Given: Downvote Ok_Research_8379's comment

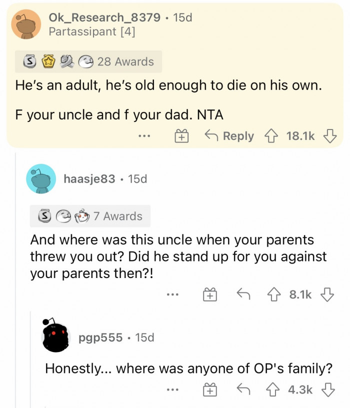Looking at the screenshot, I should pyautogui.click(x=329, y=135).
